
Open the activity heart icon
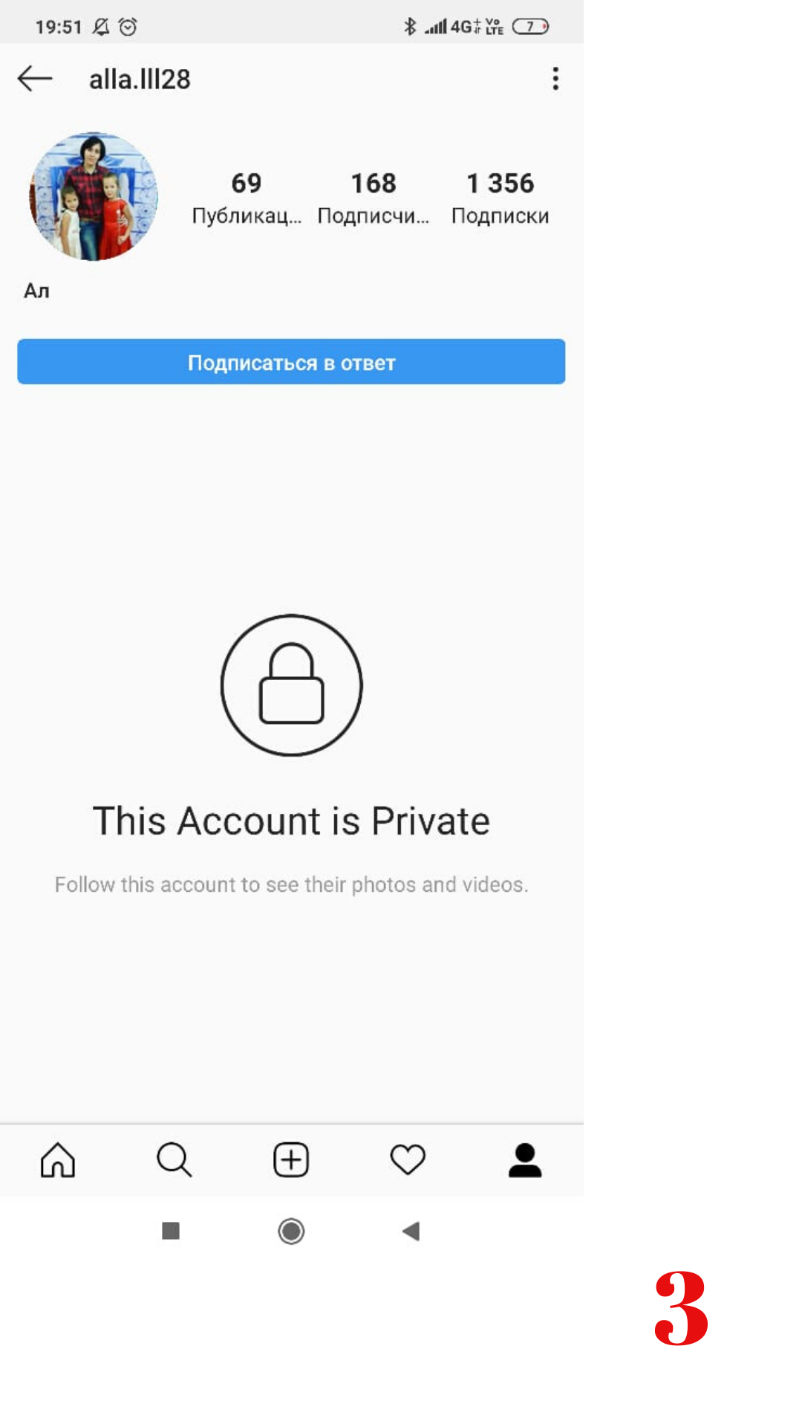click(x=408, y=1160)
